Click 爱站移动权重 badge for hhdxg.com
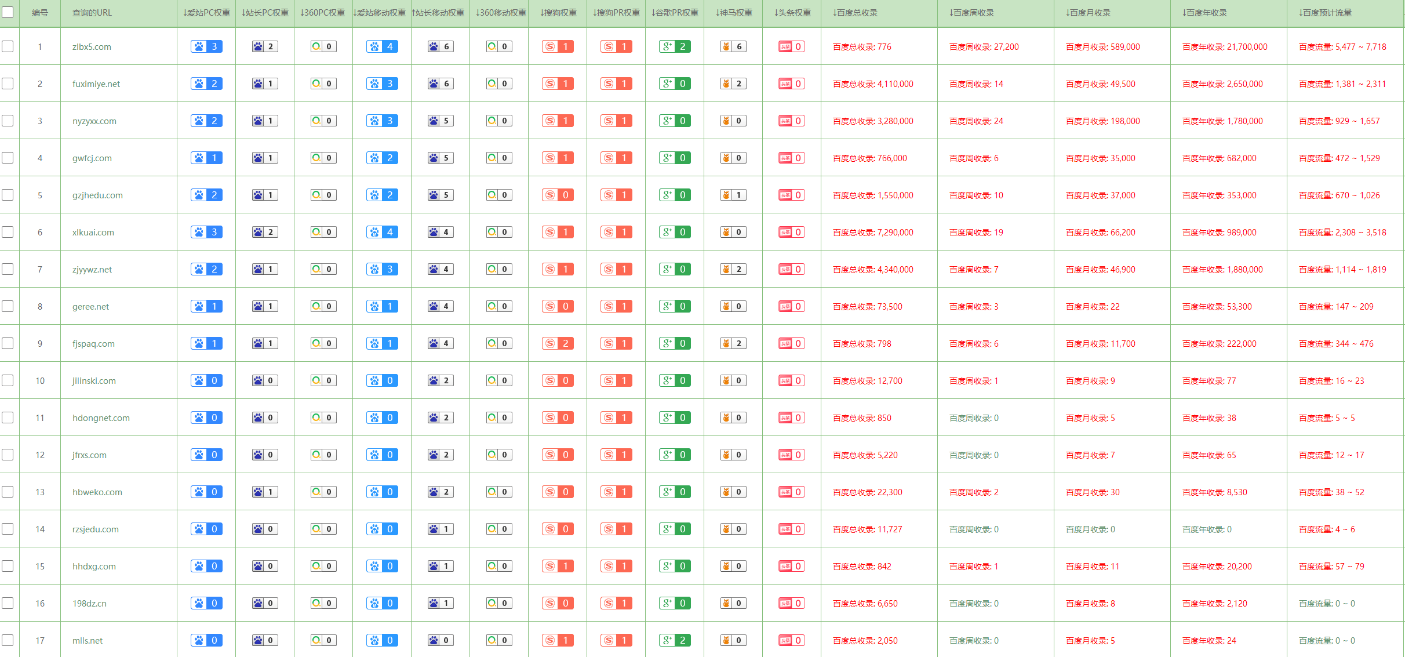1405x657 pixels. click(382, 566)
